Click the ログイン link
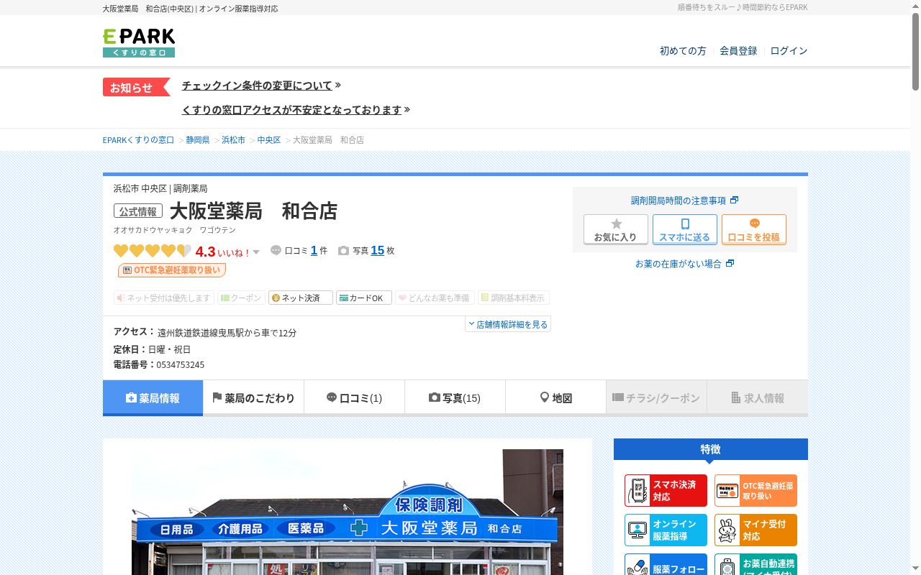This screenshot has height=575, width=921. tap(789, 50)
